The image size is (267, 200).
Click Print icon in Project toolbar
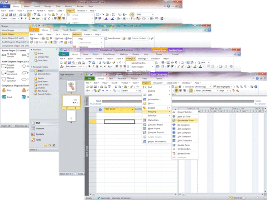pos(102,87)
